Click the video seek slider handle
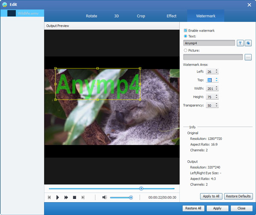Image resolution: width=256 pixels, height=215 pixels. pos(141,189)
